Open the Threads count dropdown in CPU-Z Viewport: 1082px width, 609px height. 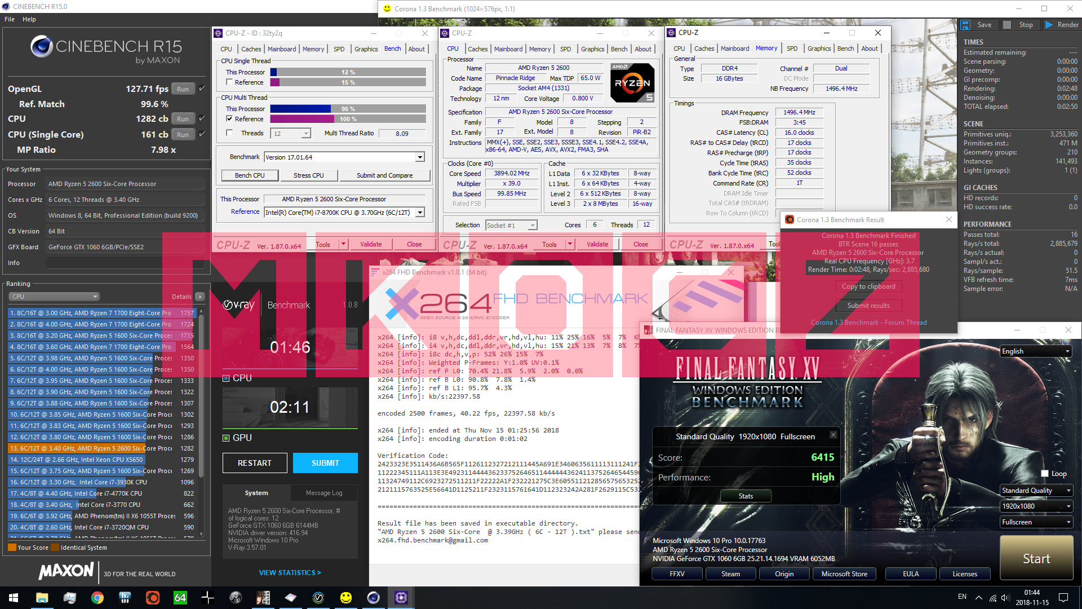pyautogui.click(x=306, y=134)
